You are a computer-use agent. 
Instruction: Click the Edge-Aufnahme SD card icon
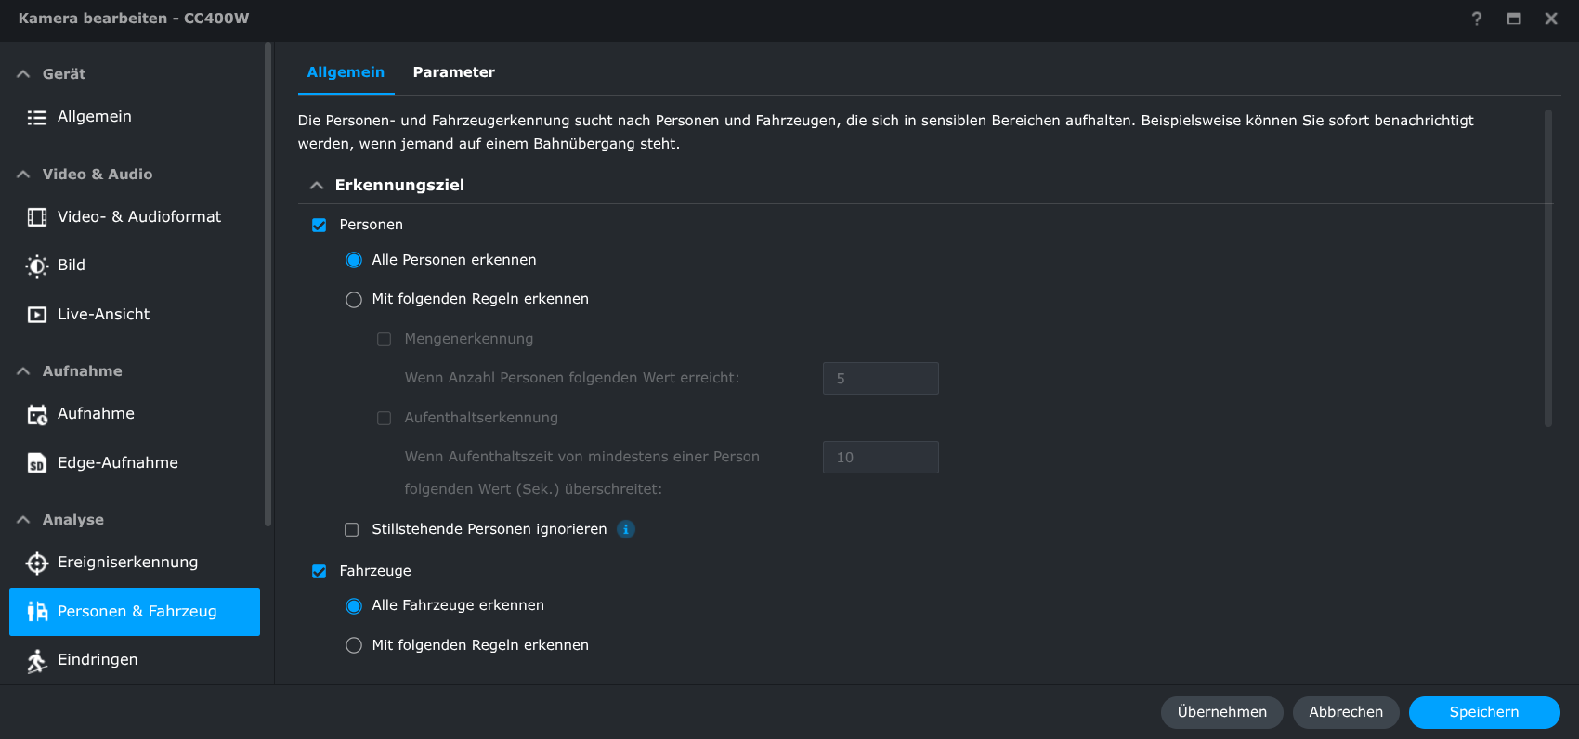pyautogui.click(x=37, y=463)
